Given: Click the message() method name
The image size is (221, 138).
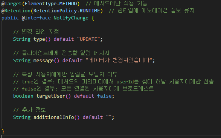Looking at the screenshot, I should click(46, 61).
